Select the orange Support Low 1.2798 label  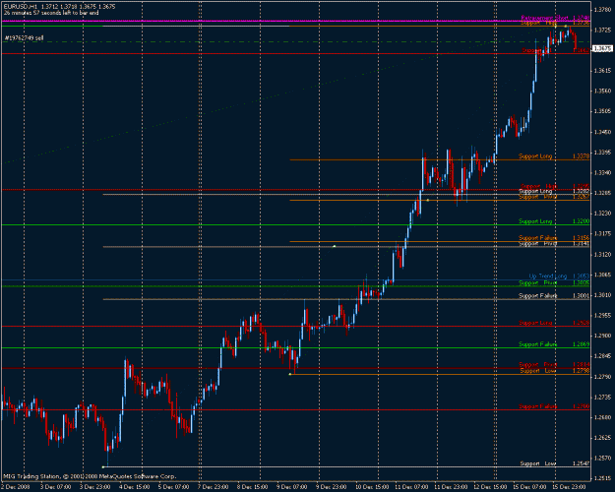[555, 371]
